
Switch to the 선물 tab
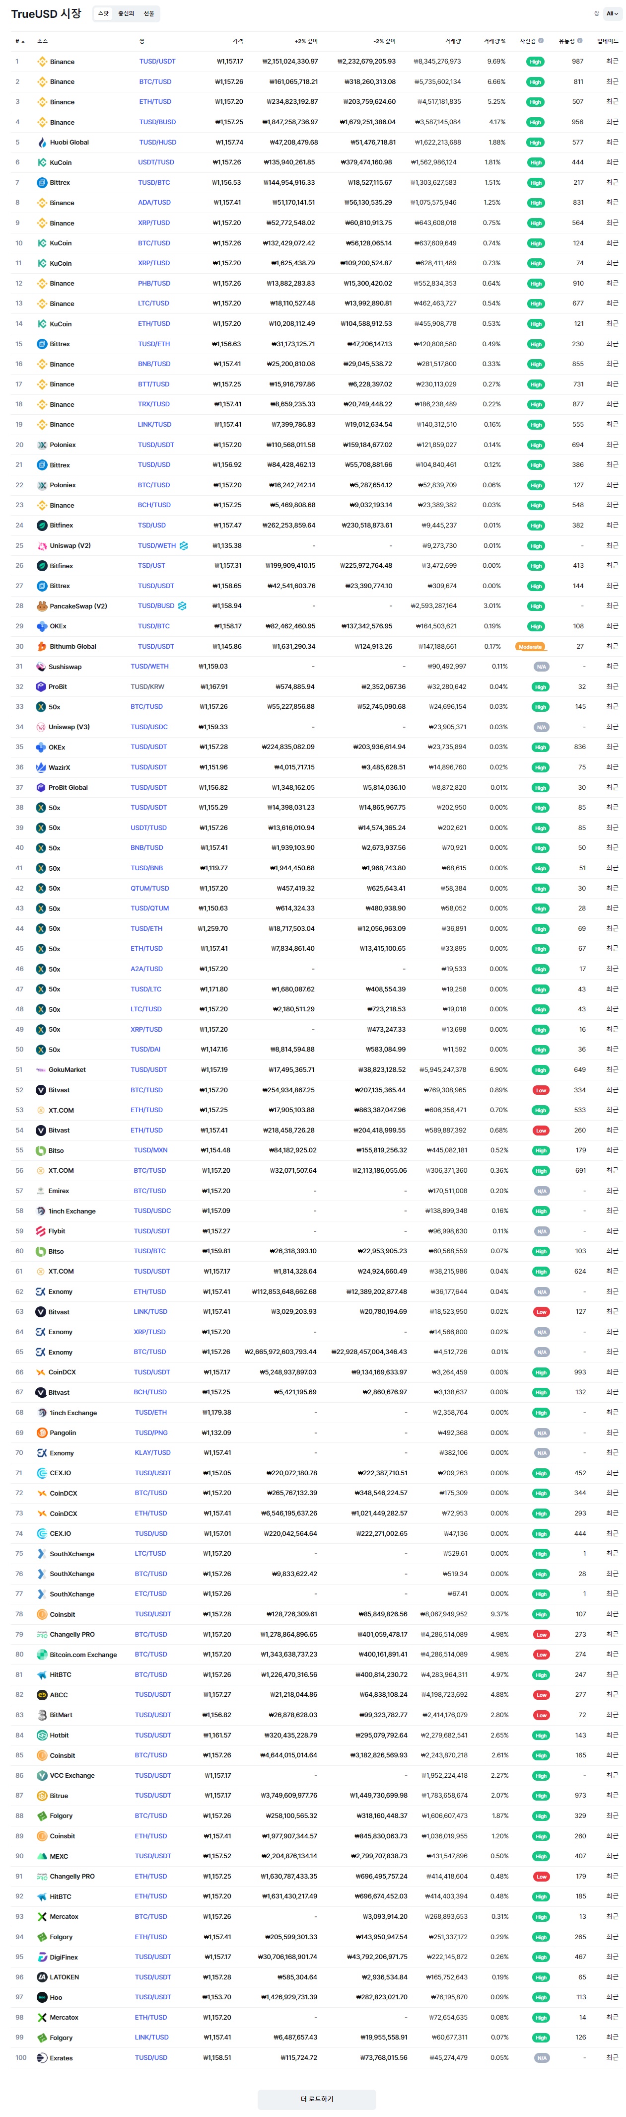[x=149, y=13]
